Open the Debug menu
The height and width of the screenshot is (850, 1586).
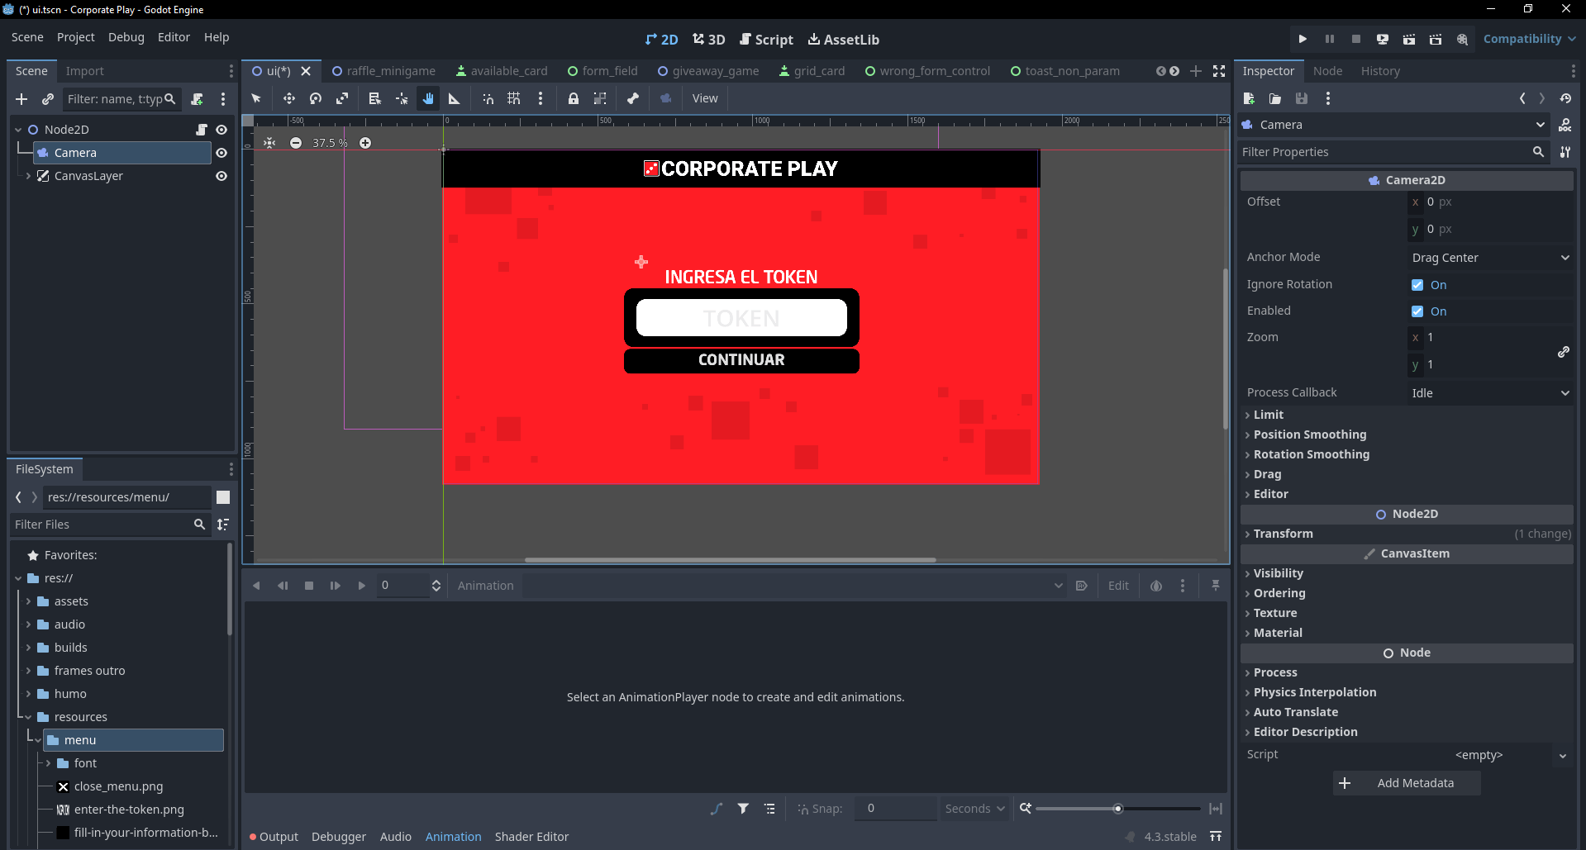tap(126, 37)
